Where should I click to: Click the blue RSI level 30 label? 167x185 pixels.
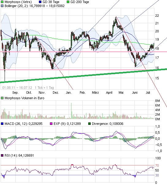(x=157, y=175)
